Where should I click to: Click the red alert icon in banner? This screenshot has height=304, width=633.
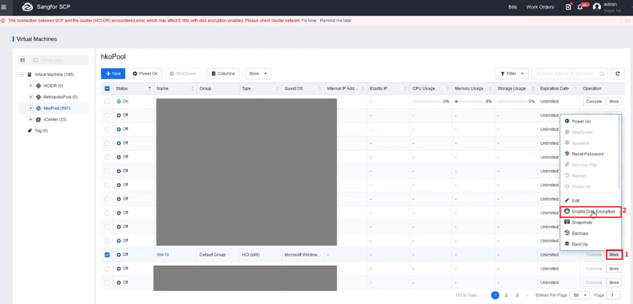point(3,21)
